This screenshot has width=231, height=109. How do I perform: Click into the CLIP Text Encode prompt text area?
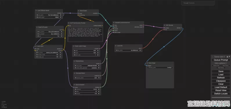point(85,34)
